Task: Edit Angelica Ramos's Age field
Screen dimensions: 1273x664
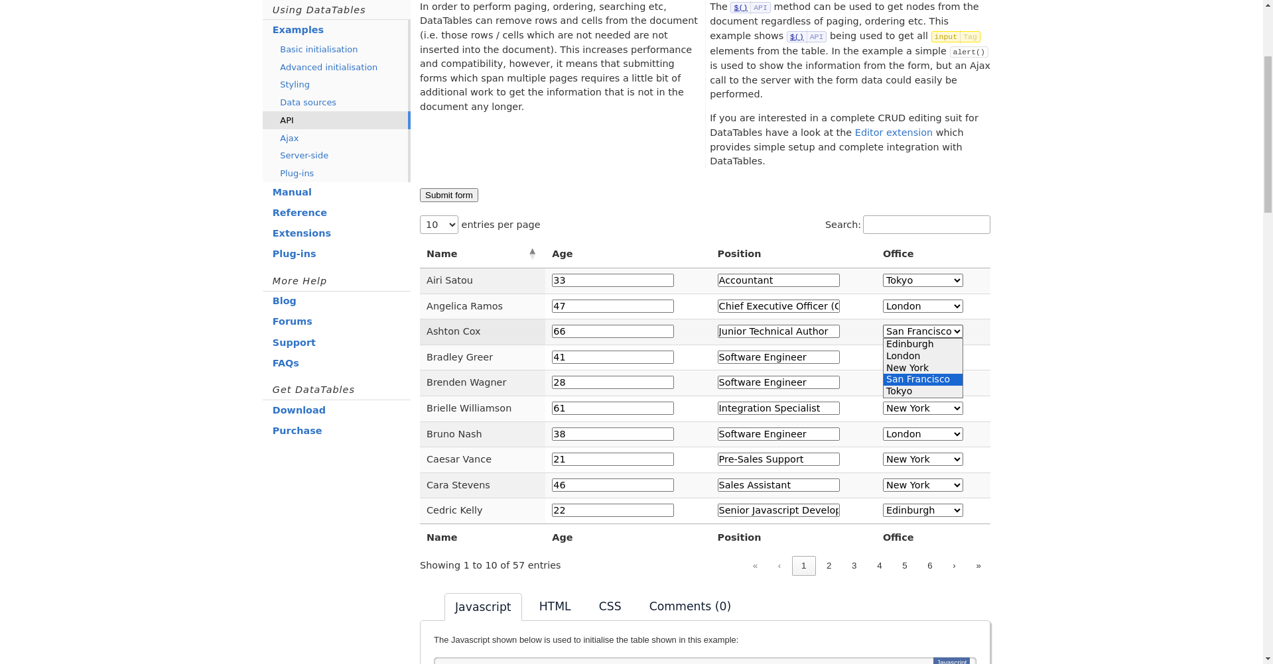Action: coord(612,306)
